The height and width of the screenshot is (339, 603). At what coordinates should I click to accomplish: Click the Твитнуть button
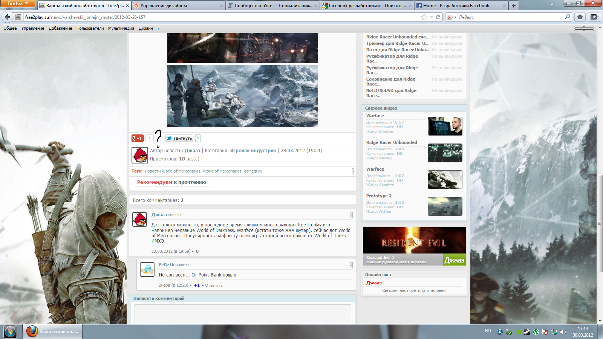tap(179, 138)
